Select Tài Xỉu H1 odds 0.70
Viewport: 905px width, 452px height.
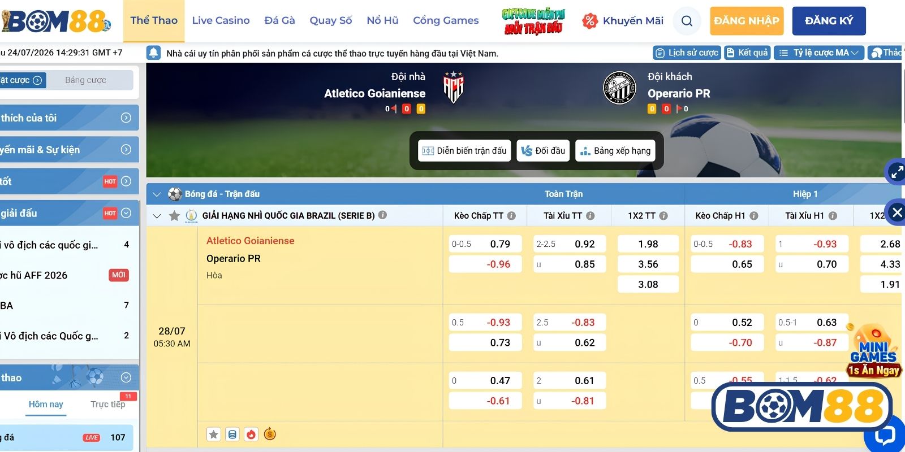click(812, 264)
